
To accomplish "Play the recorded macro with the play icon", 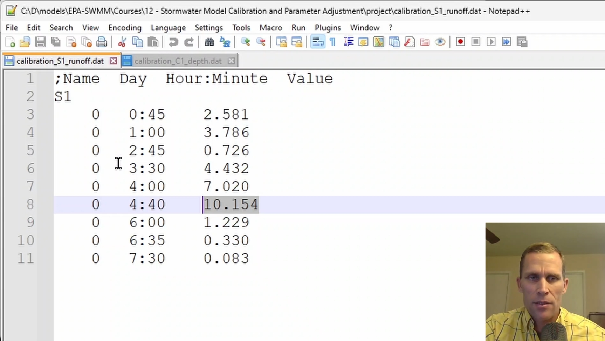I will point(491,42).
